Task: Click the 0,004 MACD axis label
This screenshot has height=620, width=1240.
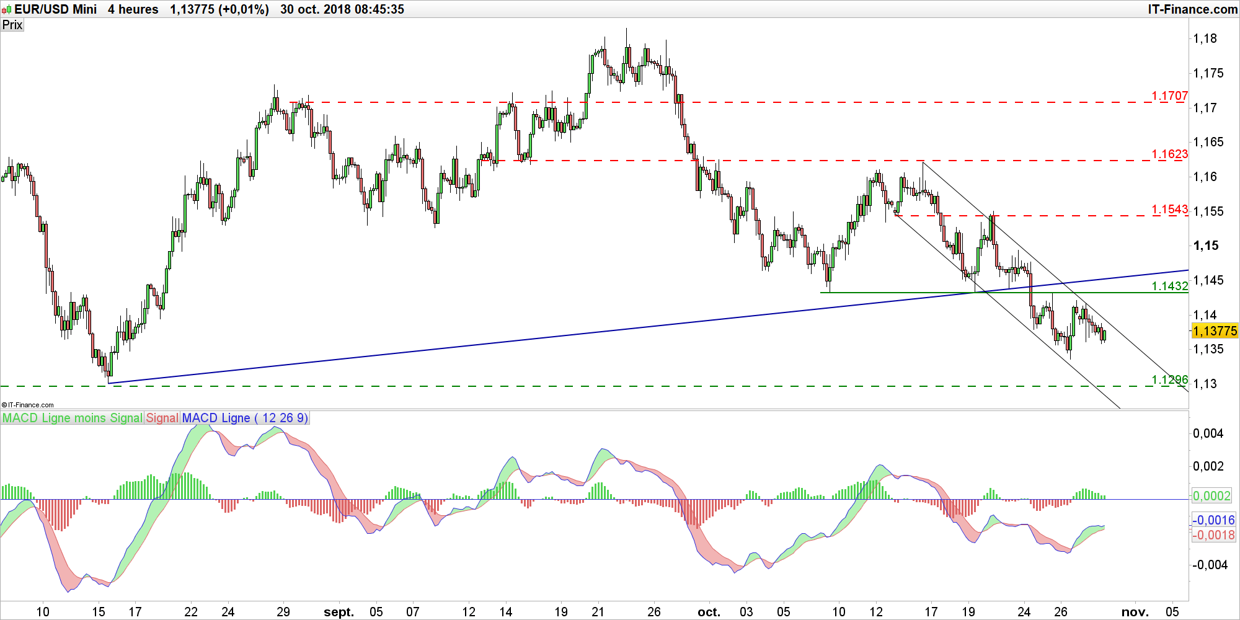Action: pos(1208,433)
